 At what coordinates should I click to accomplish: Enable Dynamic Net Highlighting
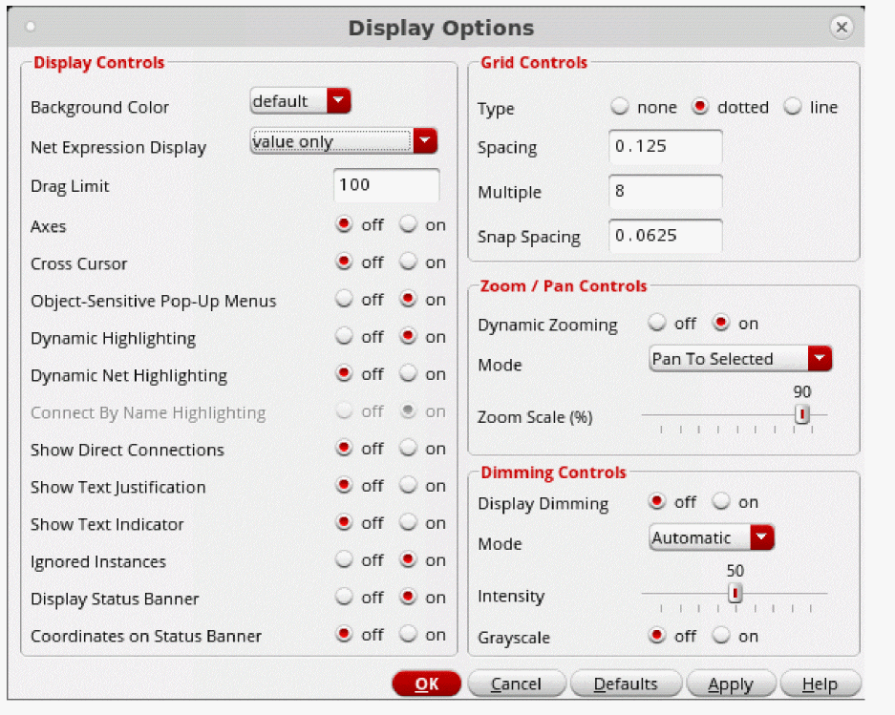408,374
